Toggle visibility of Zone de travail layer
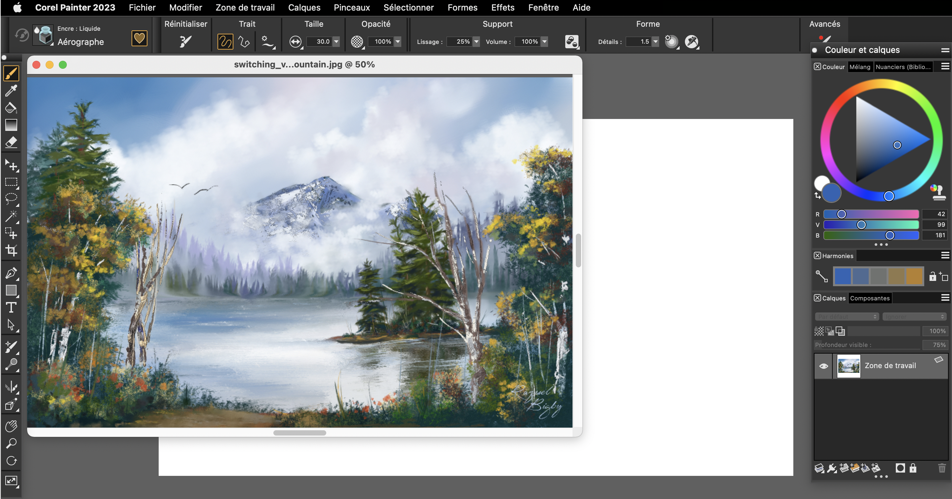 (823, 366)
